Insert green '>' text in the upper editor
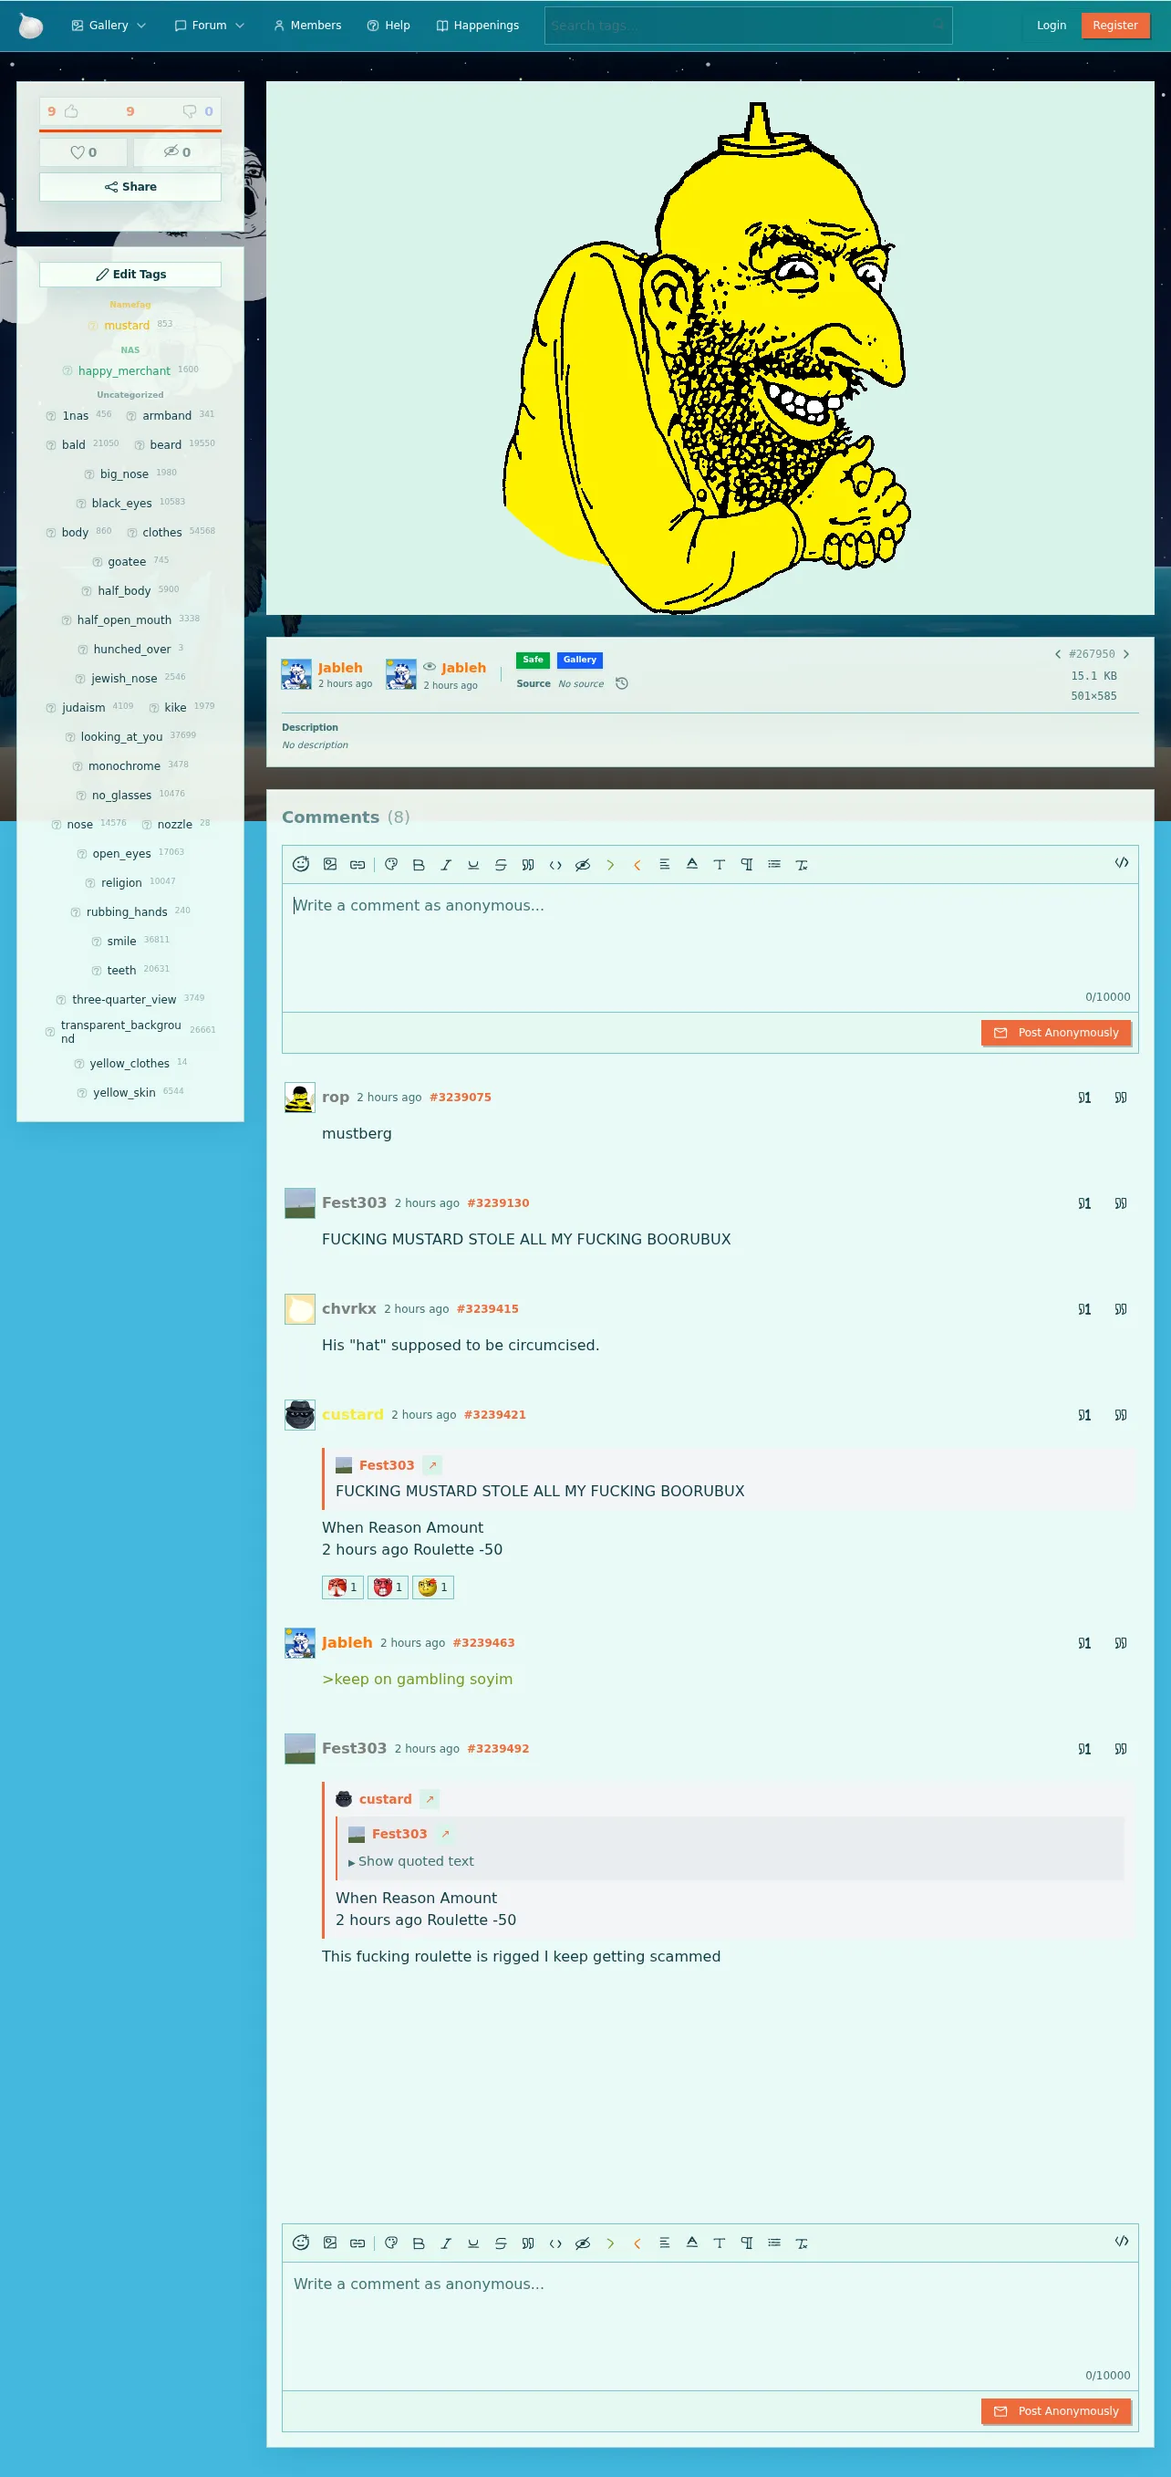 click(610, 865)
